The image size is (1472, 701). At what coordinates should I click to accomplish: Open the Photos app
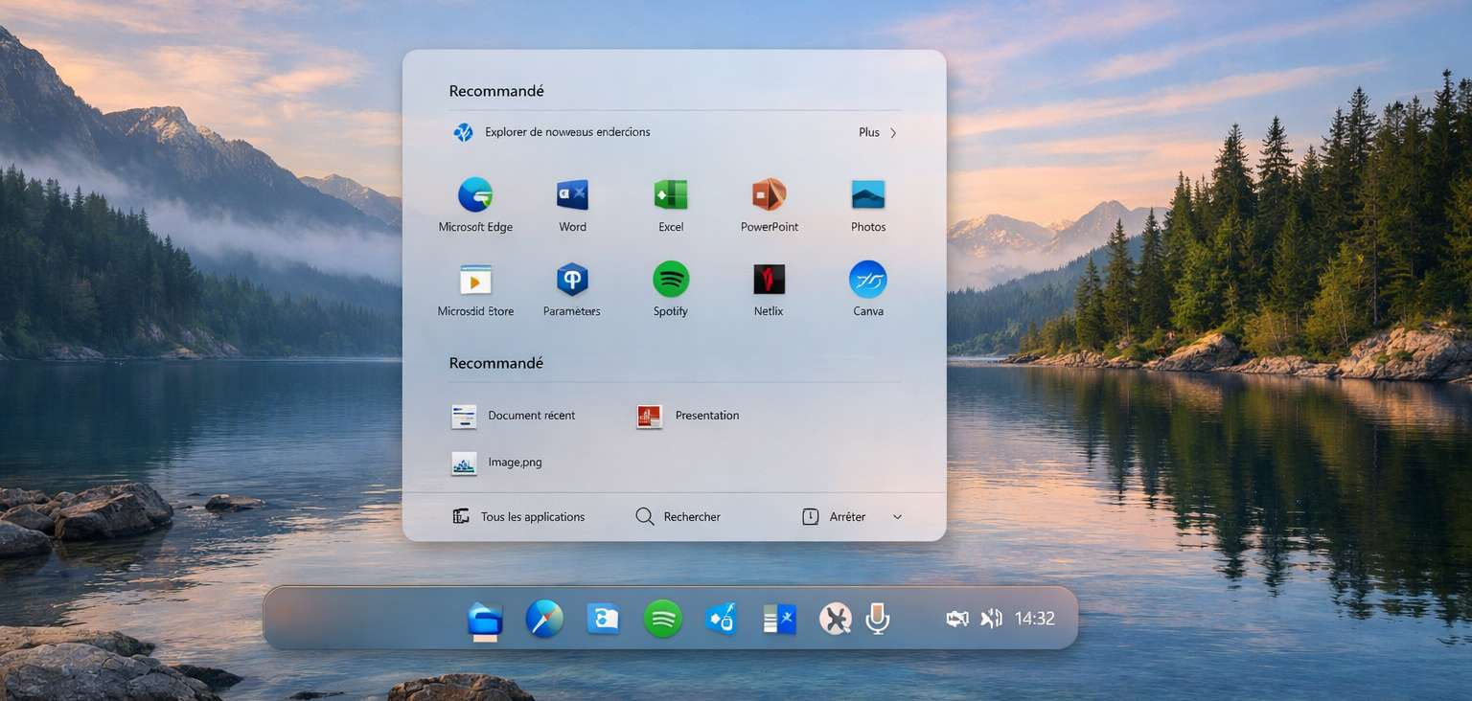tap(868, 195)
